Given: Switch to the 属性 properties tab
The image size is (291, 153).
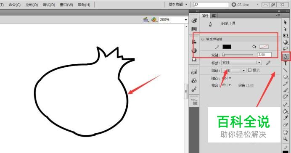Looking at the screenshot, I should click(205, 16).
